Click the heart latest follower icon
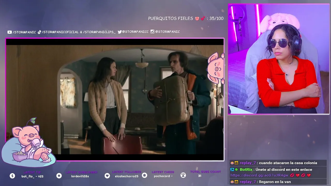331x186 pixels. coord(107,176)
